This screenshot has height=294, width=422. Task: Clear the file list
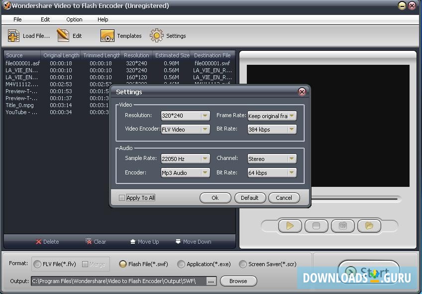[x=96, y=242]
